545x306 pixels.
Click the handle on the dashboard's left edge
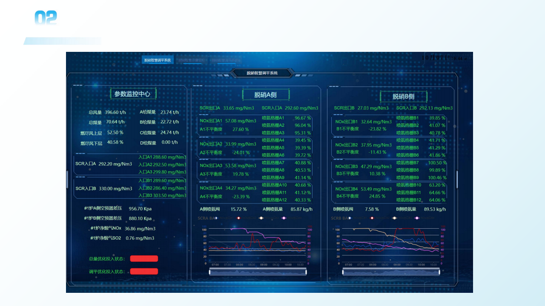(x=67, y=179)
